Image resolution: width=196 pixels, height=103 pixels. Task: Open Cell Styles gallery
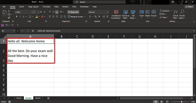click(133, 14)
